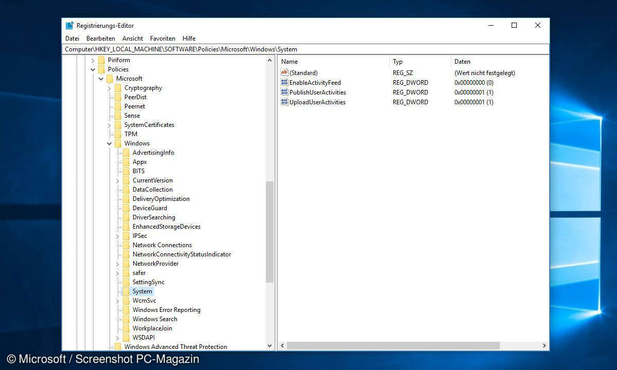This screenshot has height=370, width=617.
Task: Click the AdvertisingInfo folder icon
Action: pos(126,153)
